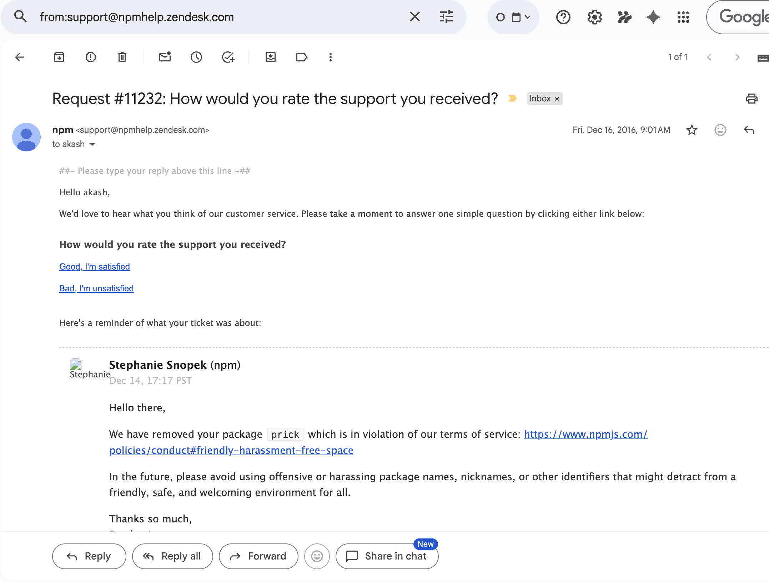Add an emoji reaction in message header

coord(720,130)
